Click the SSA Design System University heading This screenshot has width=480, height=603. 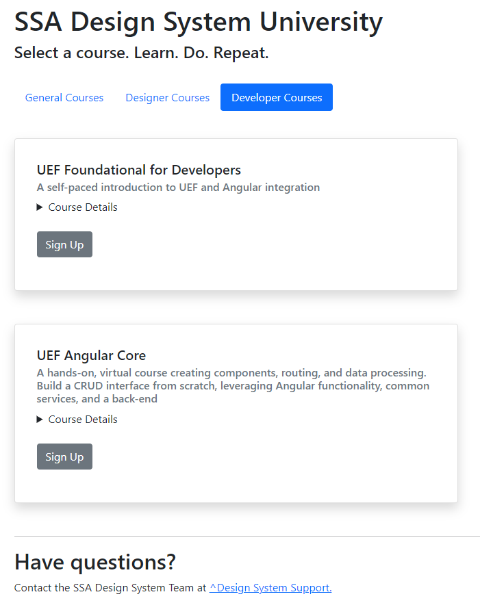point(198,22)
